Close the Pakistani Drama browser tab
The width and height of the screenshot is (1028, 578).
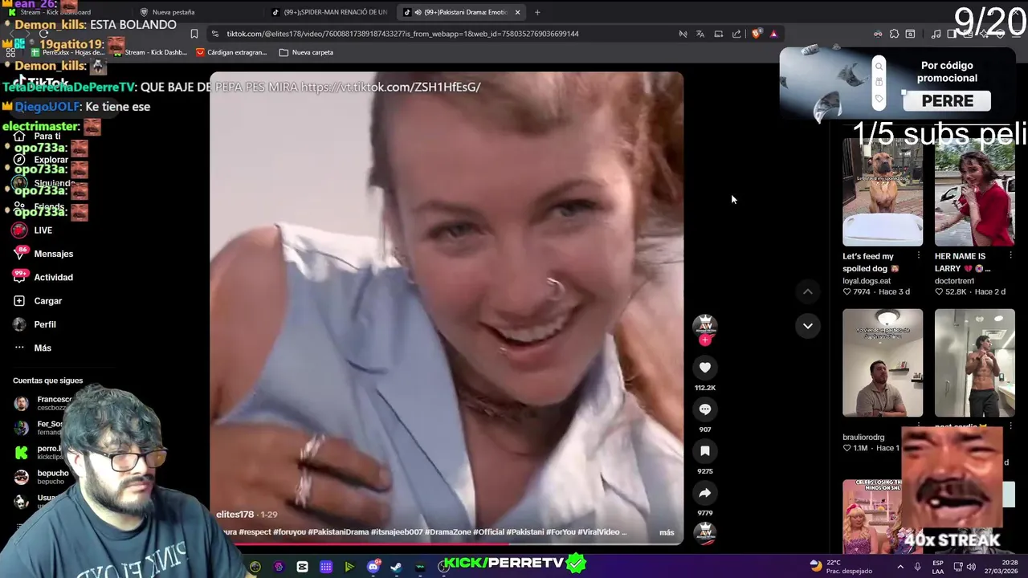point(517,12)
